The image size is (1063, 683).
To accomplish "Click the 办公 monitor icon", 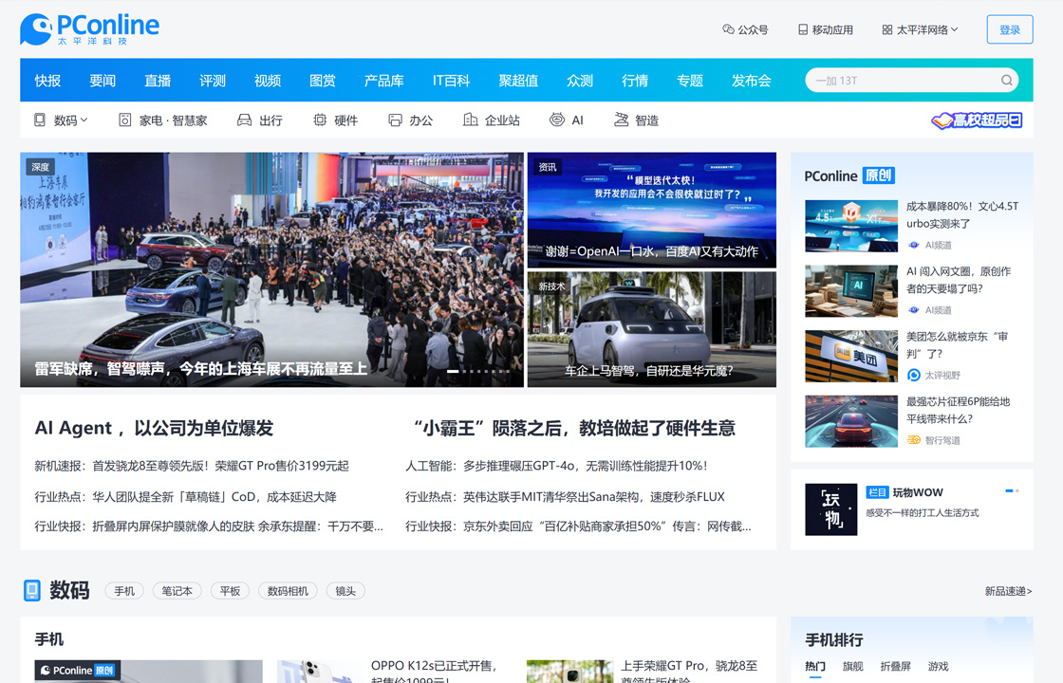I will tap(395, 120).
